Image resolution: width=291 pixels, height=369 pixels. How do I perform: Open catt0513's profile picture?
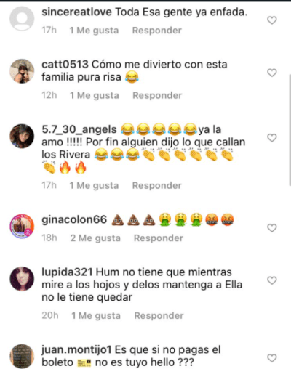[x=22, y=71]
